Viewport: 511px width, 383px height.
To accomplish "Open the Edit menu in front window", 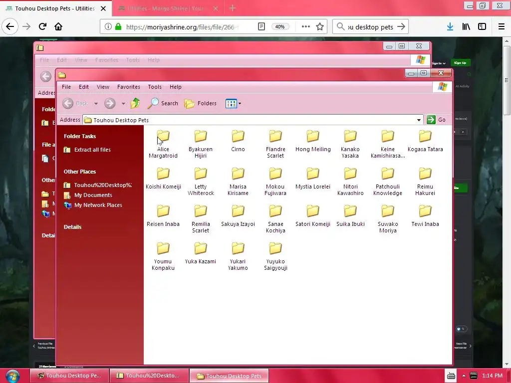I will coord(84,87).
